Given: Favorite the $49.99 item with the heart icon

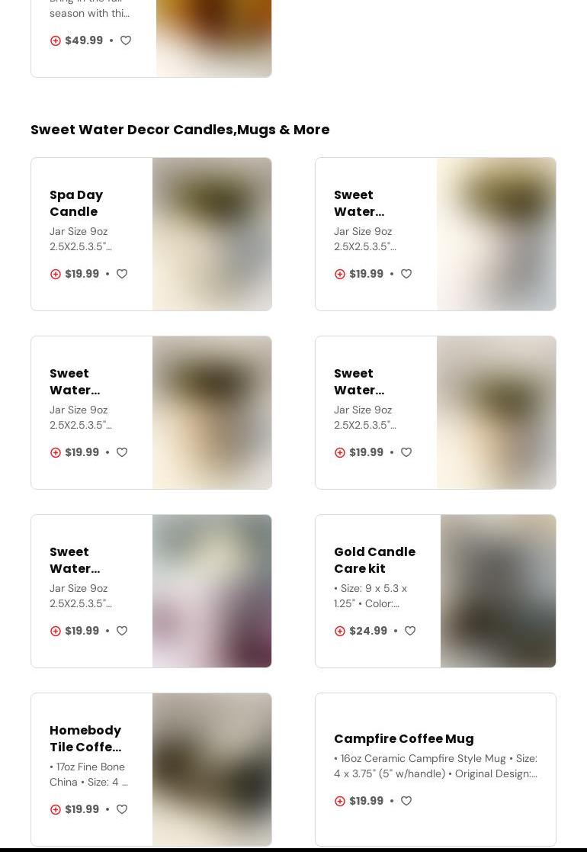Looking at the screenshot, I should 126,40.
